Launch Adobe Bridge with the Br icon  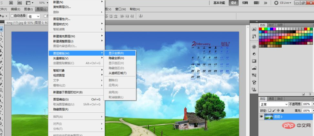point(11,3)
